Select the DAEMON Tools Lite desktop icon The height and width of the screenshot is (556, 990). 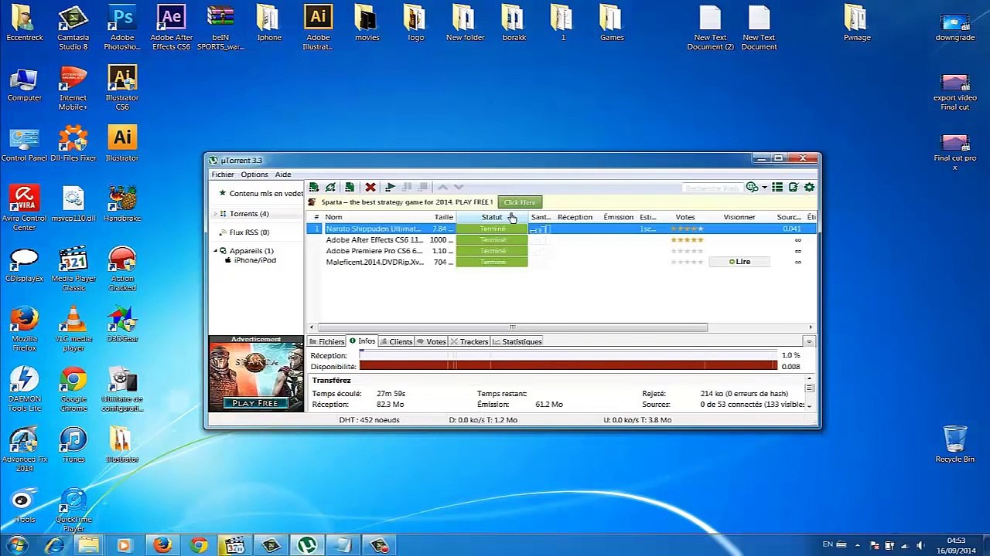coord(24,389)
